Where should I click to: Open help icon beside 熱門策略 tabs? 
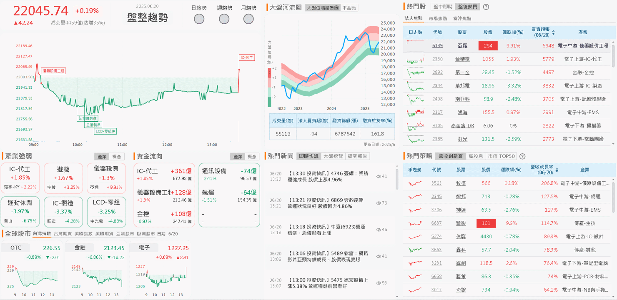522,156
